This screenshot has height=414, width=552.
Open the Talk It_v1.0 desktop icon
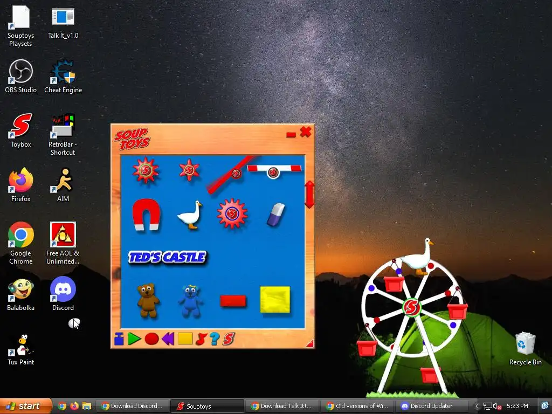63,22
